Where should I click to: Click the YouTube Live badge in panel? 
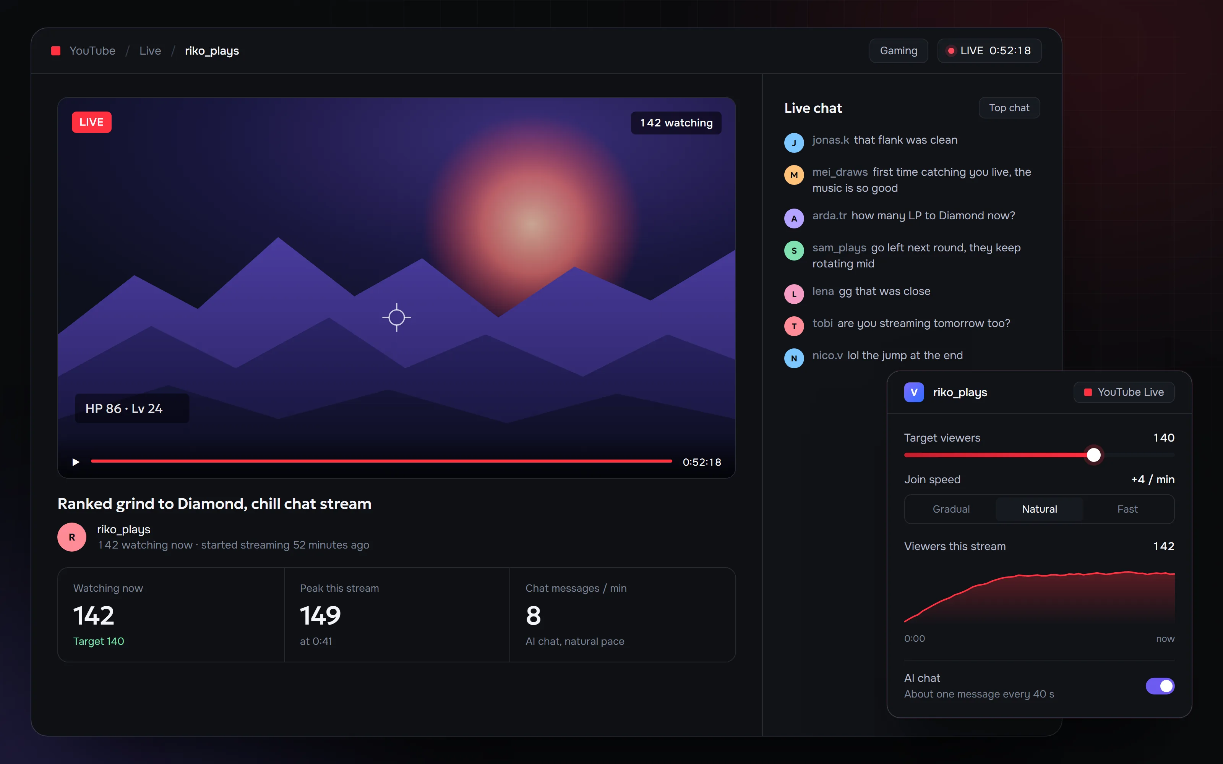click(1124, 392)
